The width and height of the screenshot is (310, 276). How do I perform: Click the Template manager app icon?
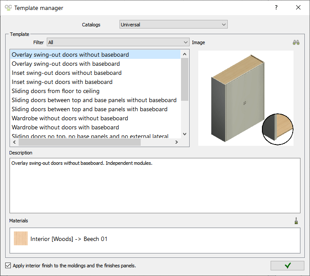pos(8,8)
